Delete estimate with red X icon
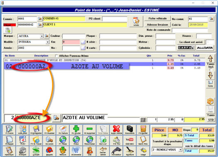The height and width of the screenshot is (157, 218). 116,130
